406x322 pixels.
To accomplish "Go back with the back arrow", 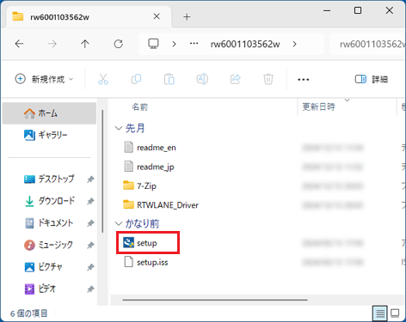I will tap(19, 44).
